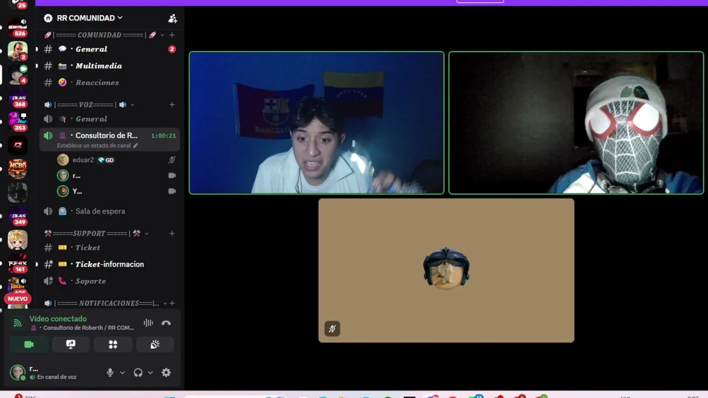Deafen audio with the headphones button

pyautogui.click(x=138, y=373)
